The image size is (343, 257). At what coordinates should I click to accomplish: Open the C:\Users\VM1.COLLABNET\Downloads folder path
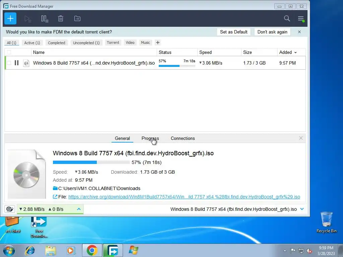[99, 188]
